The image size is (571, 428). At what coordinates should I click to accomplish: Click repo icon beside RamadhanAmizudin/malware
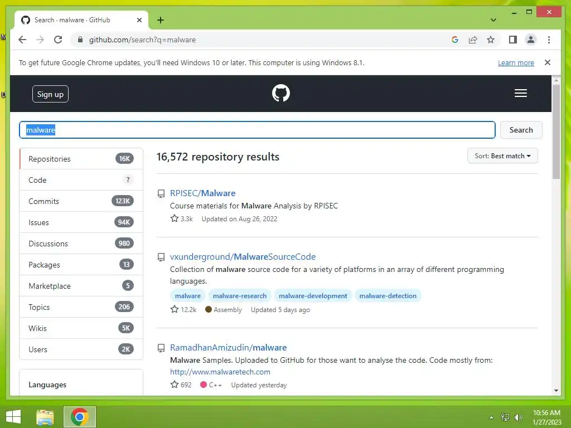click(161, 348)
